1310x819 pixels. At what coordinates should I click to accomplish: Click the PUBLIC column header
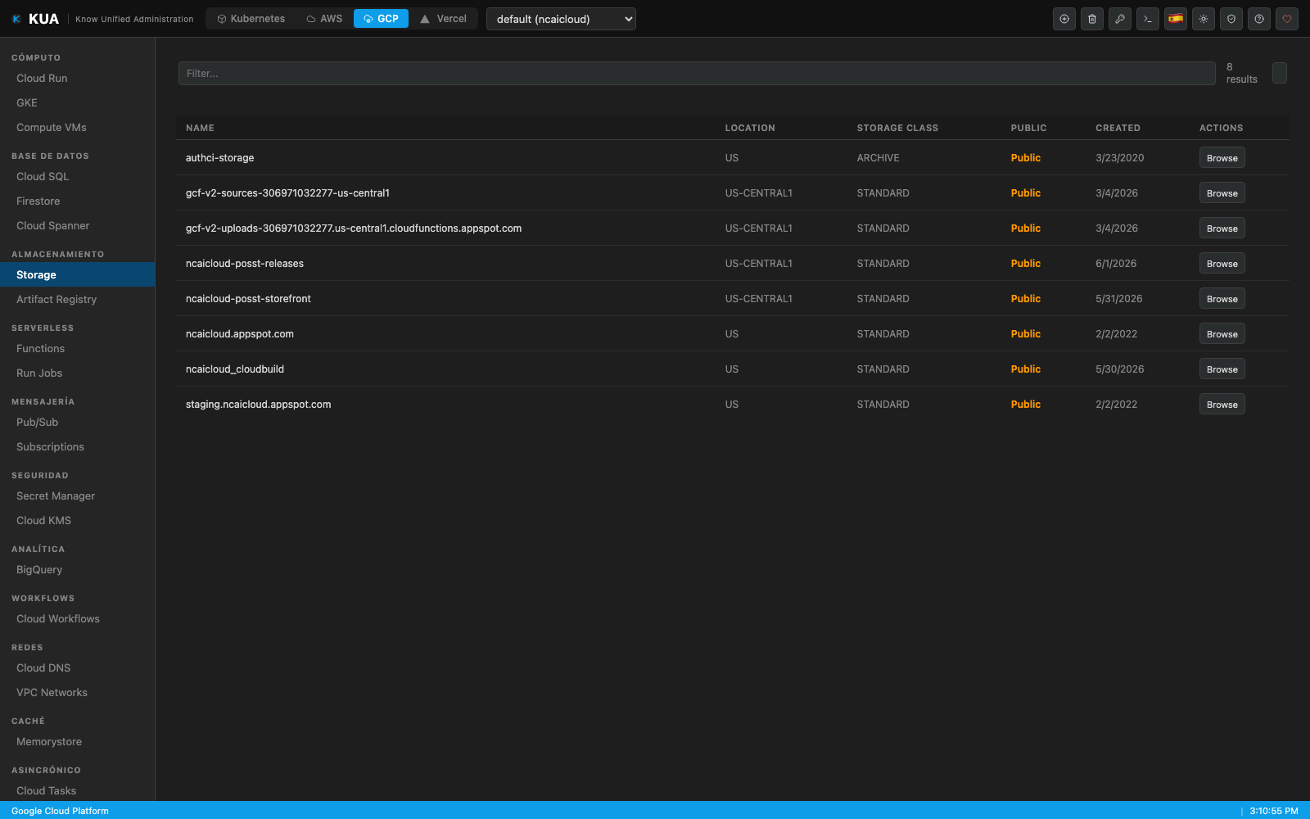(1028, 129)
